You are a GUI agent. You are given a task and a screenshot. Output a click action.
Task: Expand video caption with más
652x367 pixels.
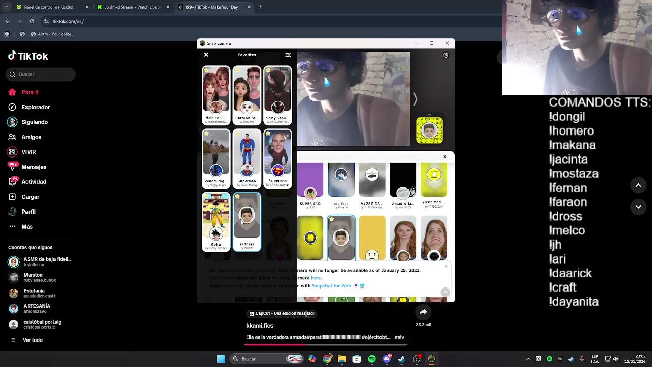pyautogui.click(x=399, y=337)
